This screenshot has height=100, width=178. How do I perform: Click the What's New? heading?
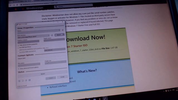click(87, 71)
